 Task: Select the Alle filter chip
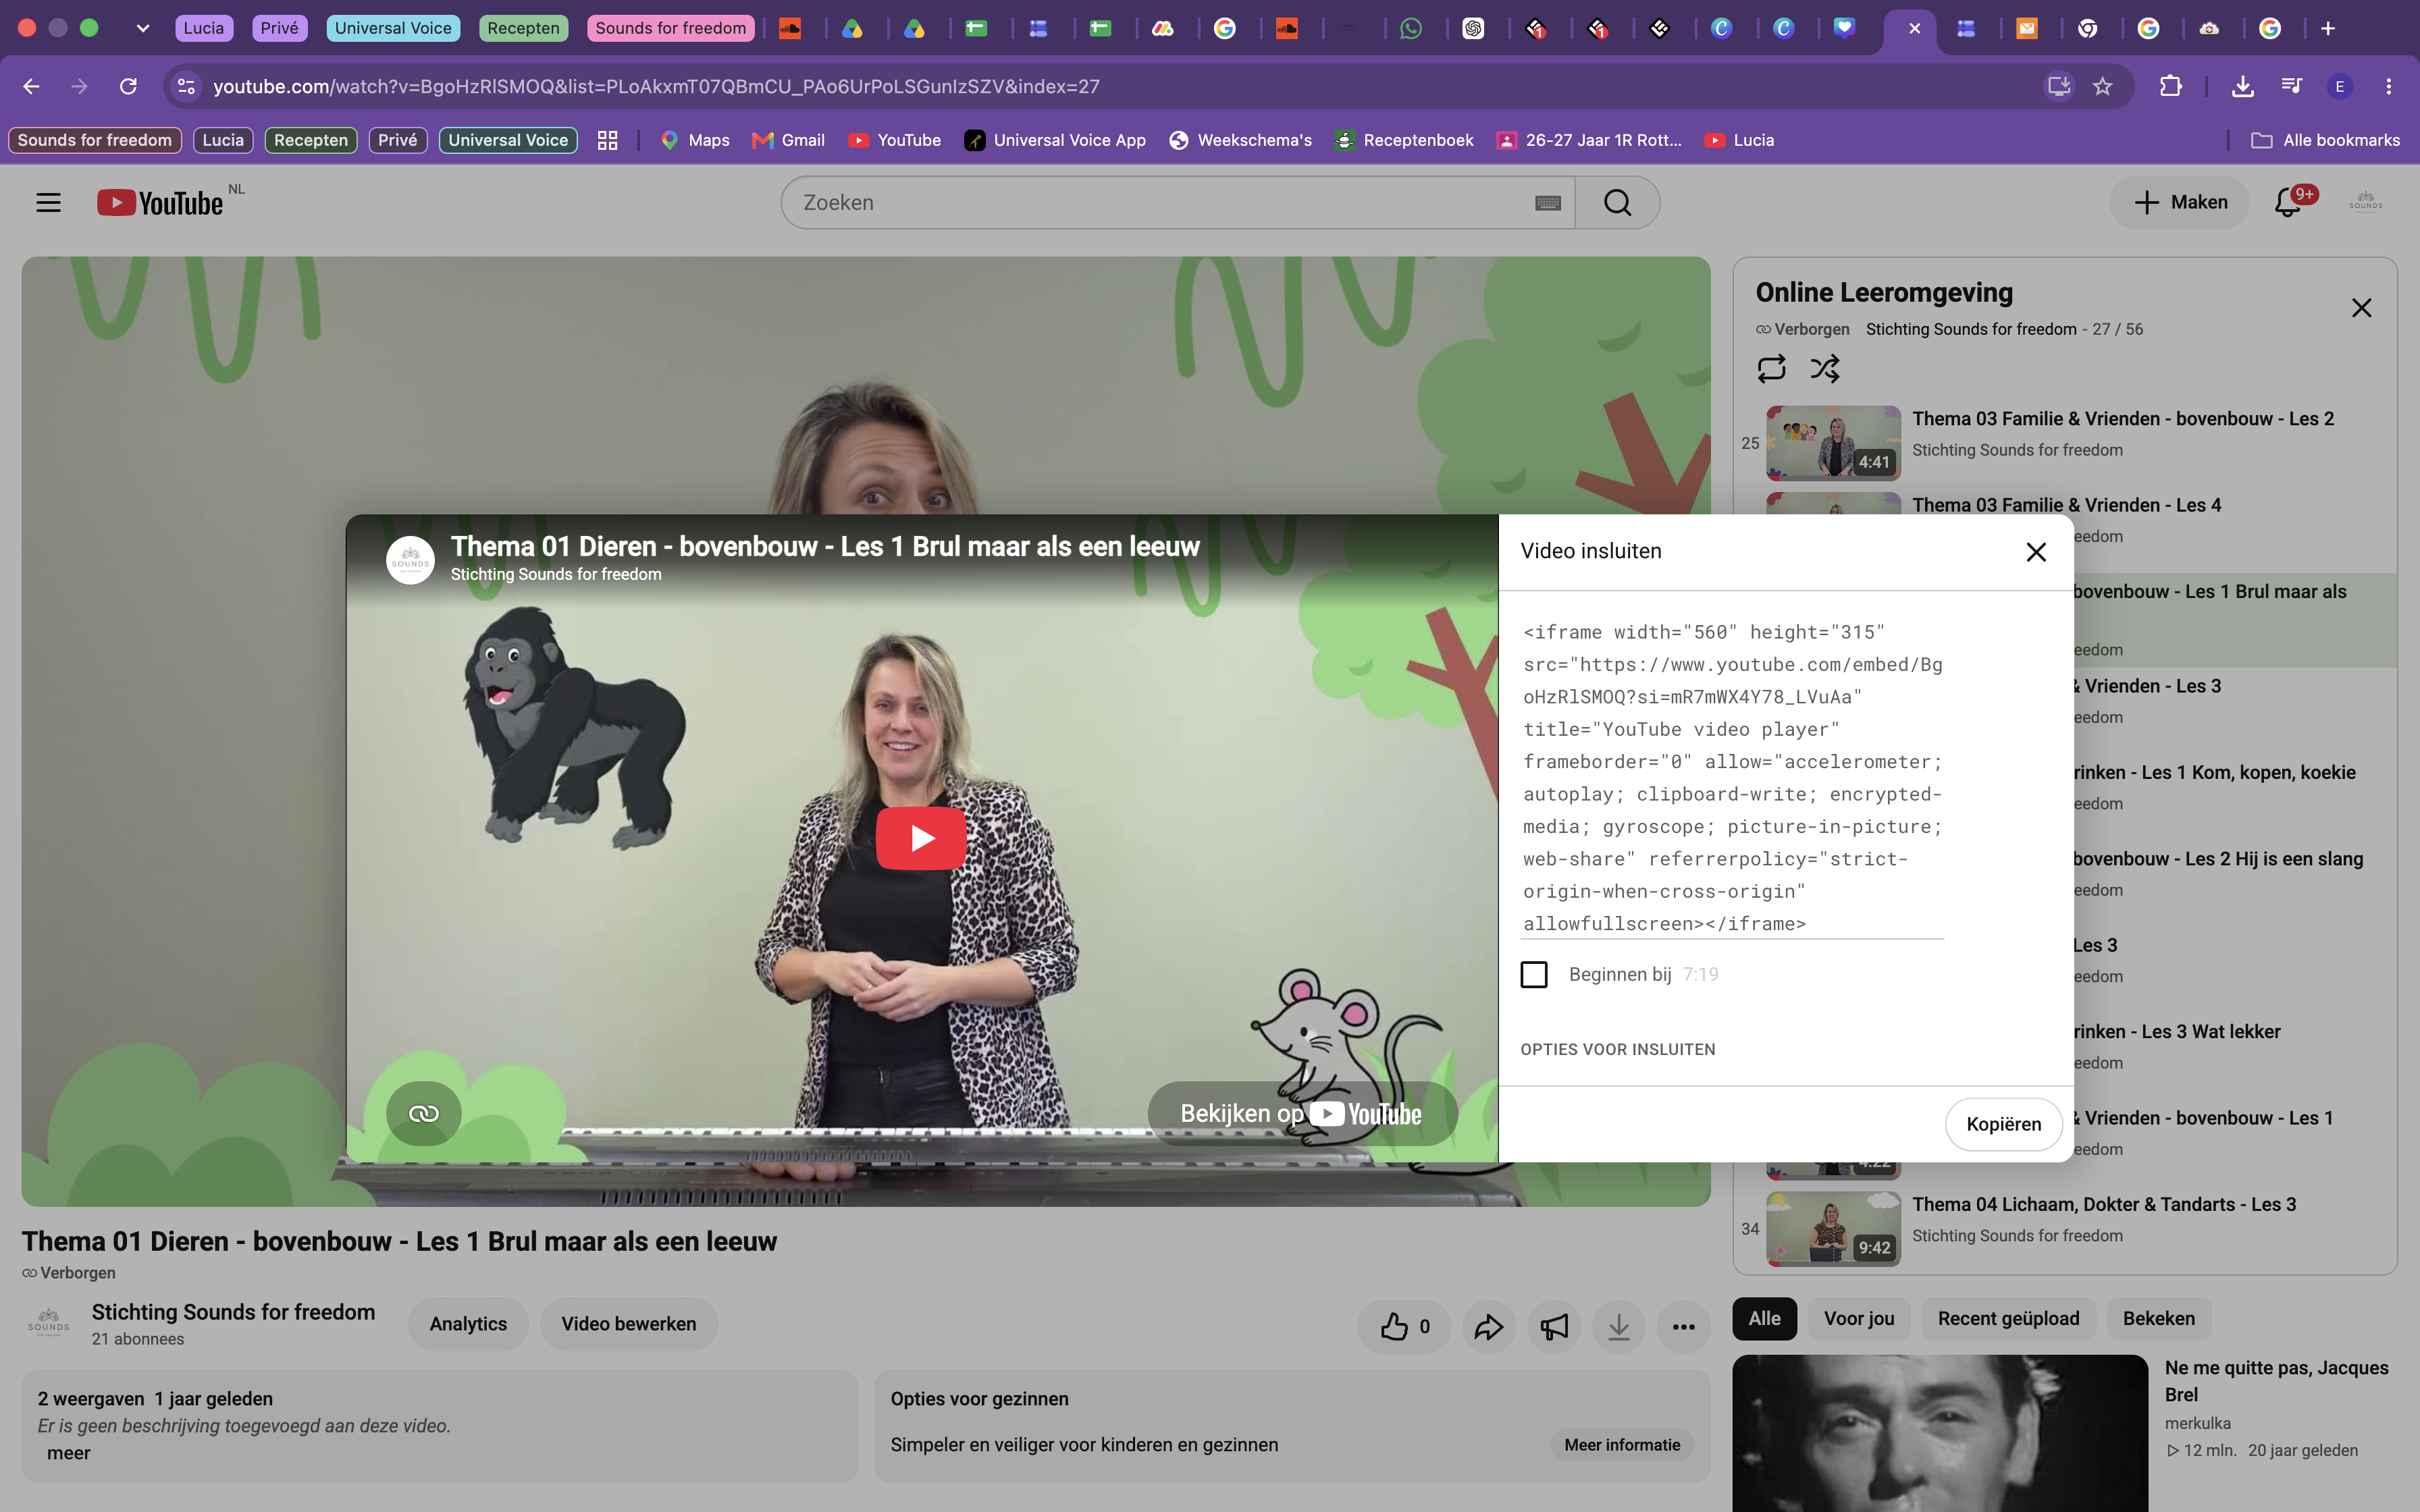1764,1318
